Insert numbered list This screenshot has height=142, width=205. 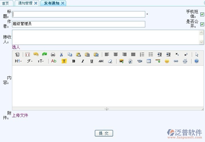click(x=142, y=55)
